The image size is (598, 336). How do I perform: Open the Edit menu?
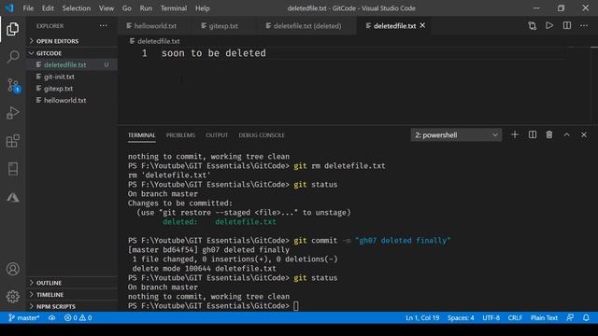[48, 8]
